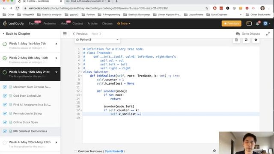Open Other Bookmarks folder
This screenshot has width=274, height=154.
coord(258,15)
